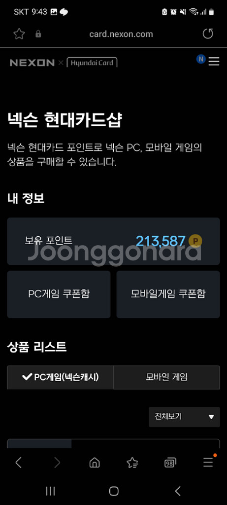Tap the card.nexon.com address field

(121, 34)
